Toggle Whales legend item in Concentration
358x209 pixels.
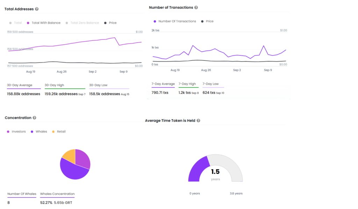coord(39,132)
